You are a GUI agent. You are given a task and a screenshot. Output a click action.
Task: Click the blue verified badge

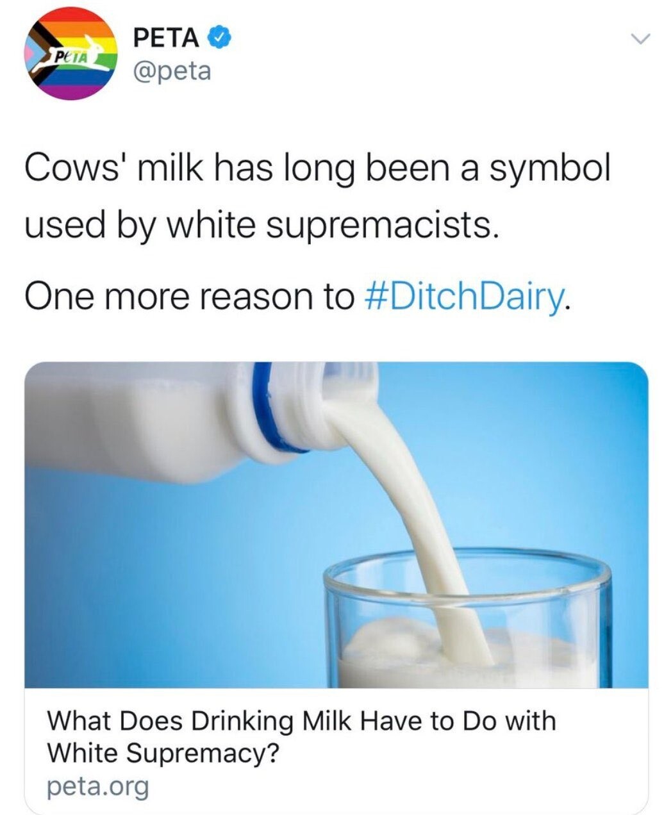click(220, 38)
